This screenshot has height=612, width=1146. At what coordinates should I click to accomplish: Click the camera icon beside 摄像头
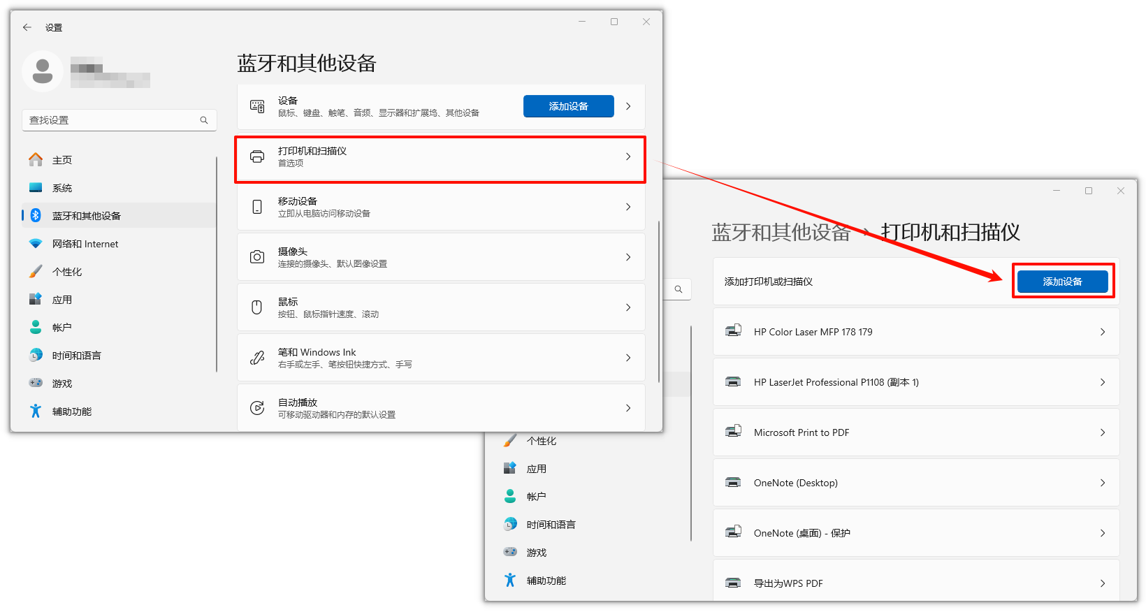pyautogui.click(x=257, y=257)
